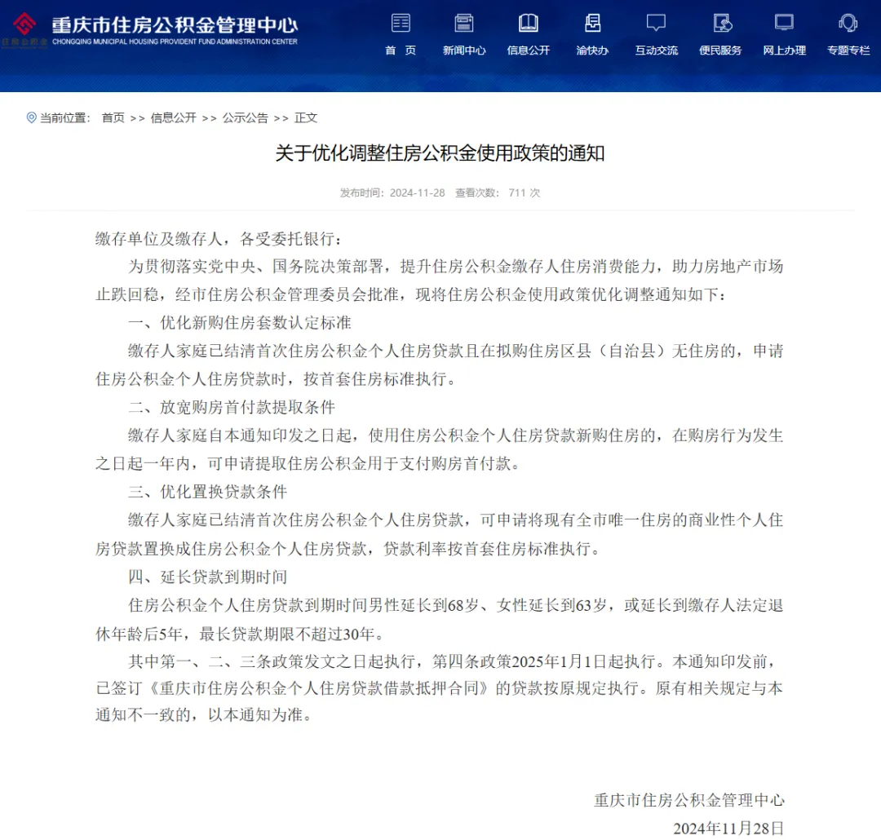
Task: Navigate to 公示公告 breadcrumb link
Action: coord(245,117)
